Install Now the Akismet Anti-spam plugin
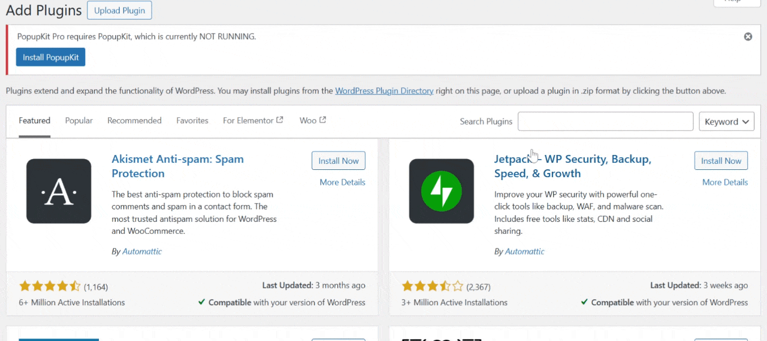This screenshot has height=341, width=767. 339,161
